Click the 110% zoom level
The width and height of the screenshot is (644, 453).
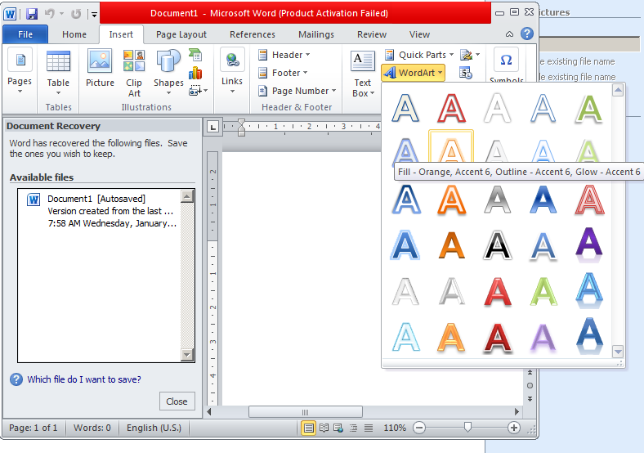(395, 428)
